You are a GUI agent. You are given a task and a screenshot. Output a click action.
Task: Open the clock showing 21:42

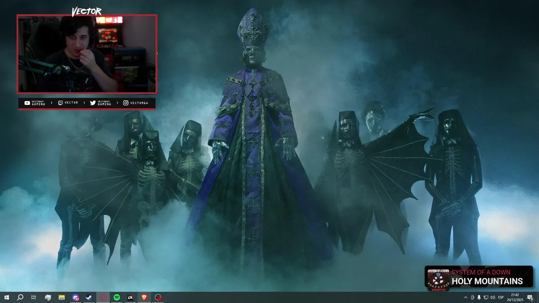[515, 298]
